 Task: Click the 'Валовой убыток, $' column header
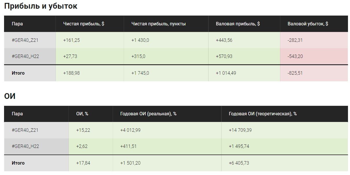pos(308,24)
